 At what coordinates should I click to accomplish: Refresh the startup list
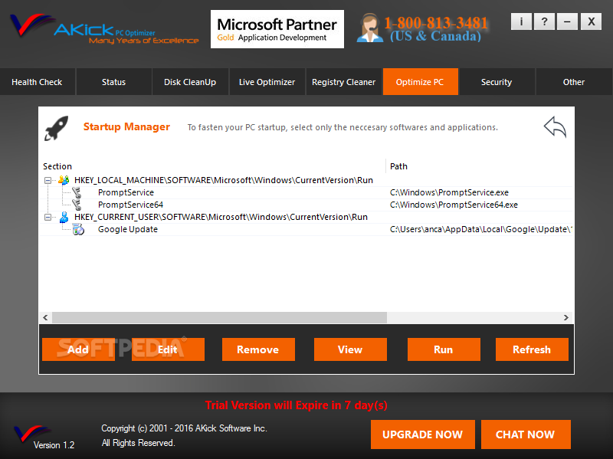point(532,349)
